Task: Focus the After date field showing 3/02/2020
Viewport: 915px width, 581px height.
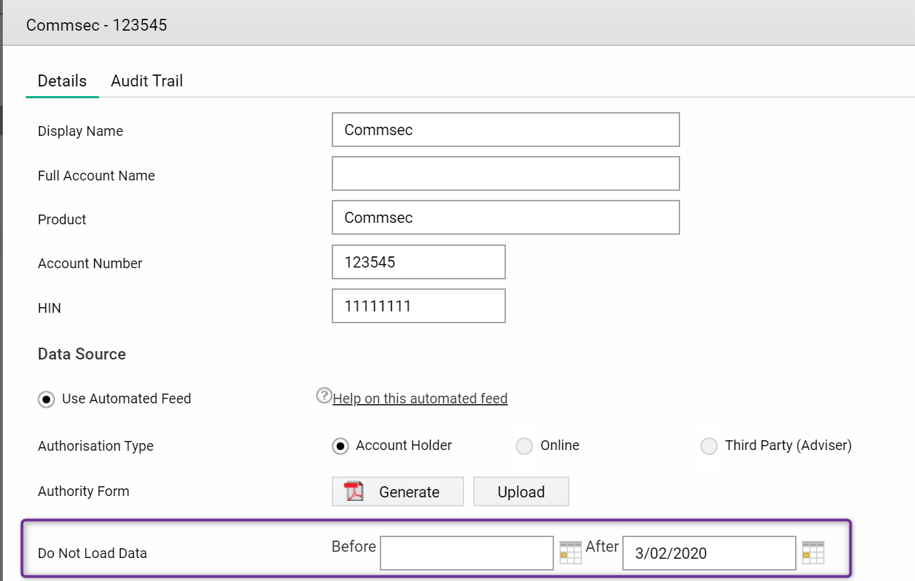Action: [x=709, y=553]
